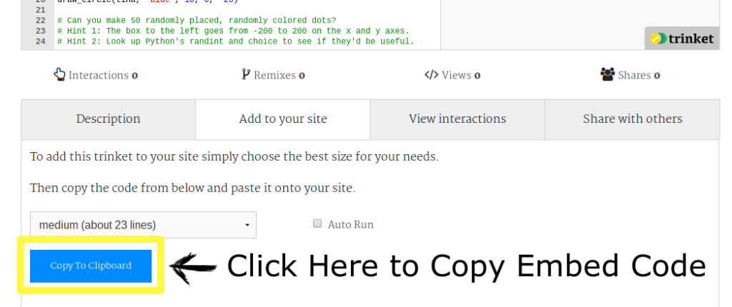Enable the Auto Run checkbox
This screenshot has width=732, height=307.
point(317,223)
